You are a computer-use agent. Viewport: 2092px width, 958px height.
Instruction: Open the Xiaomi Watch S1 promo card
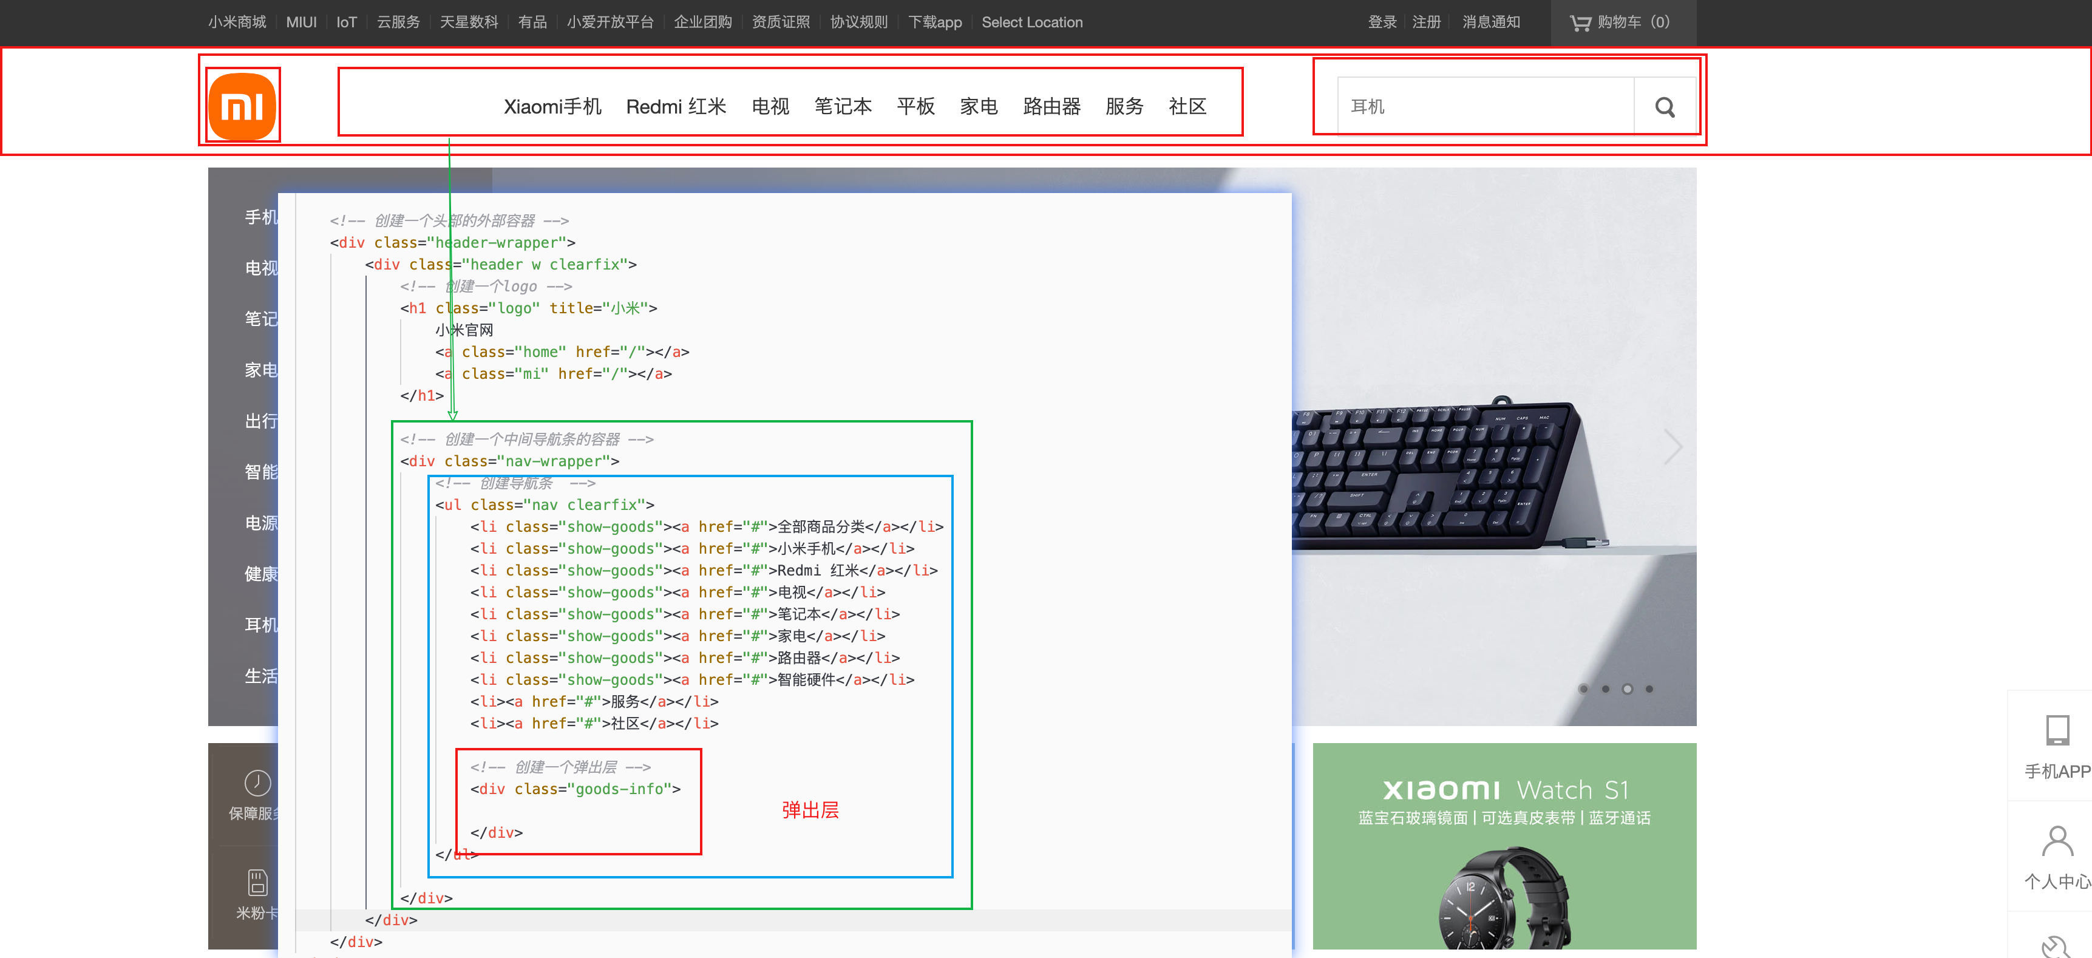pos(1504,845)
